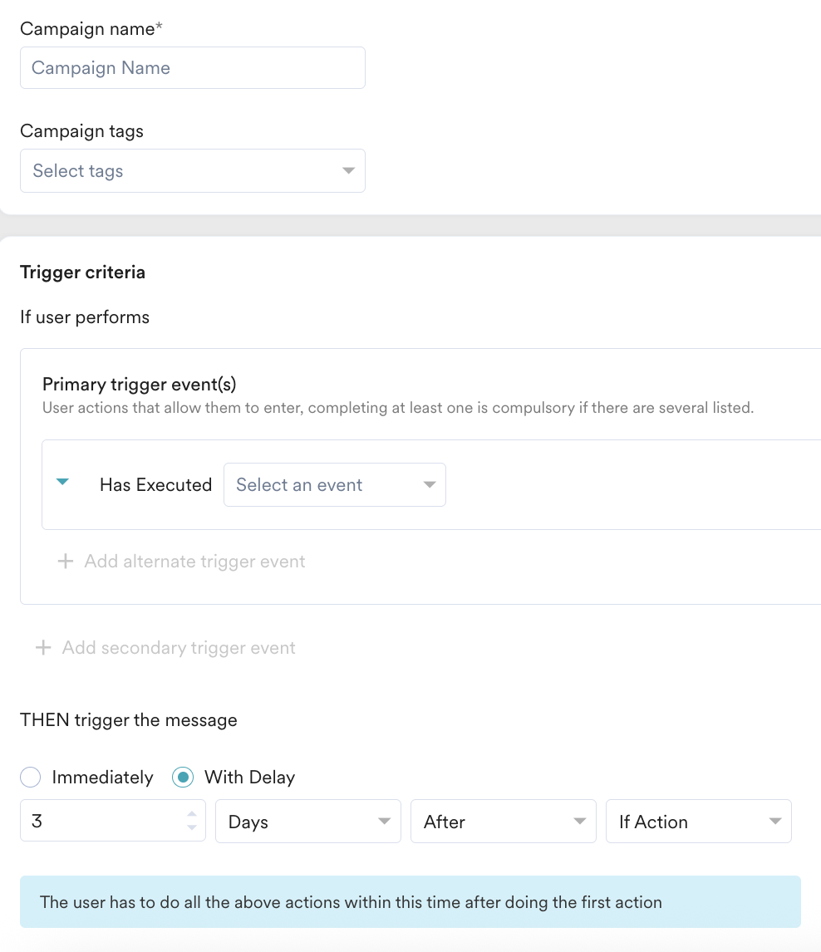Open the After timing dropdown

tap(504, 822)
